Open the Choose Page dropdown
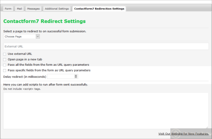 click(x=22, y=37)
